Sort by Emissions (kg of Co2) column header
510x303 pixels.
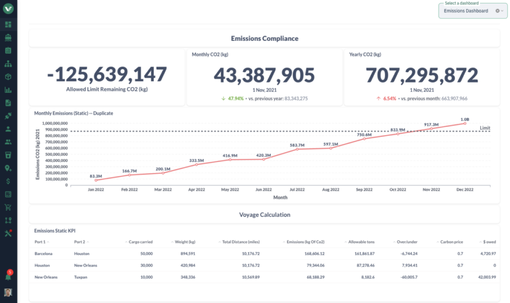coord(306,242)
